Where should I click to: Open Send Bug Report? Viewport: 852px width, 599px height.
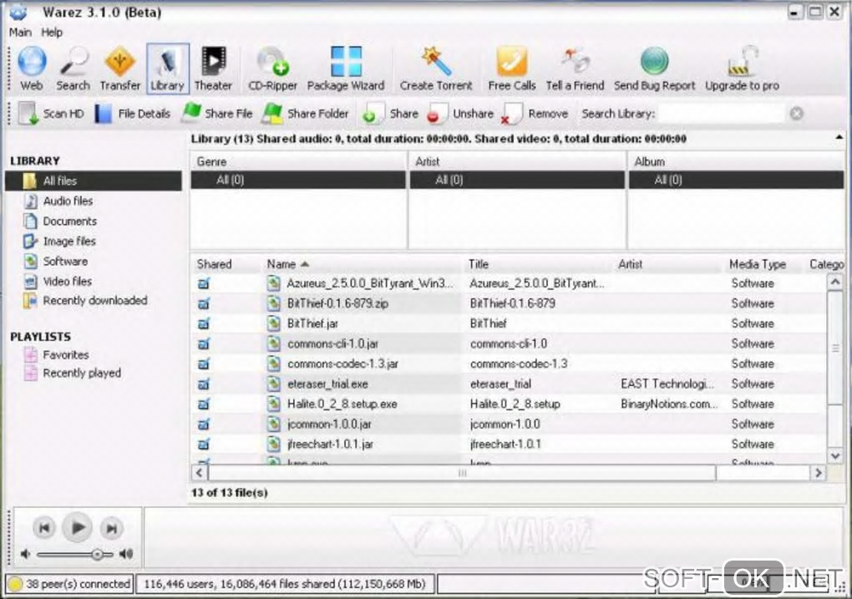coord(654,69)
